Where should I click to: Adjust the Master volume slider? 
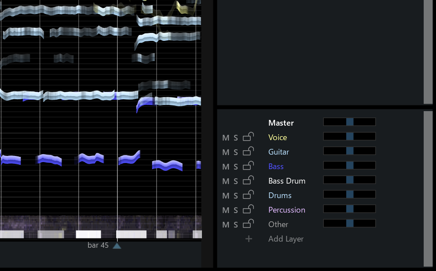coord(349,122)
